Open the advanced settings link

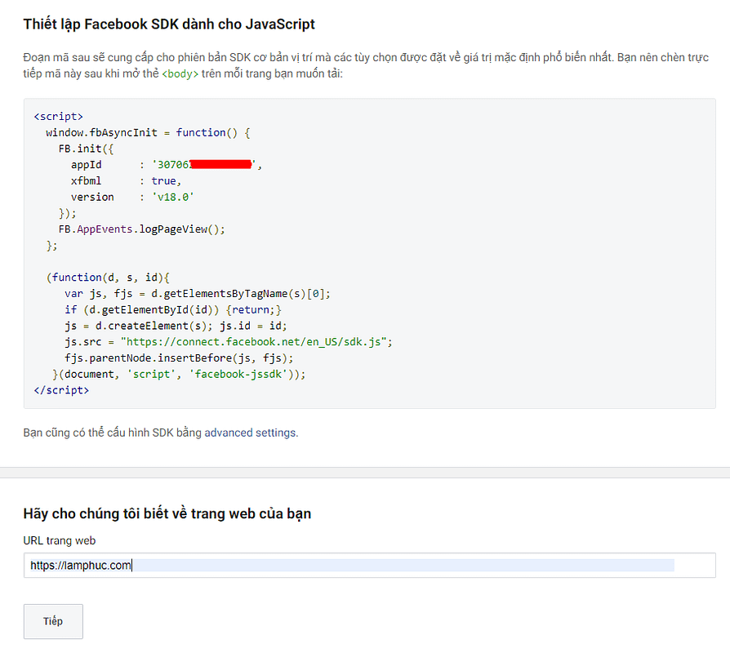click(250, 433)
